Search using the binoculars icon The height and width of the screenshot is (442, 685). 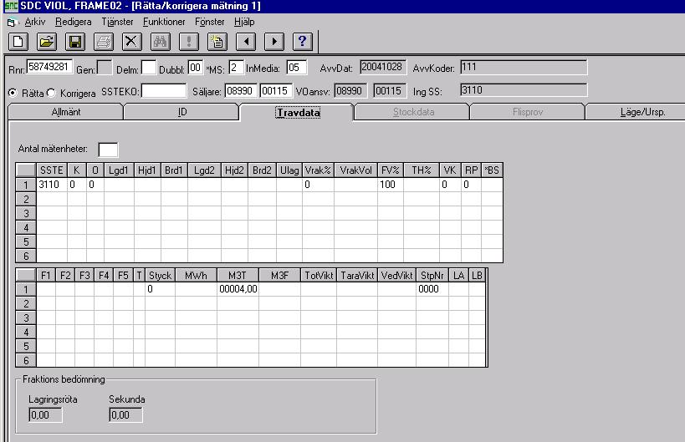(160, 42)
